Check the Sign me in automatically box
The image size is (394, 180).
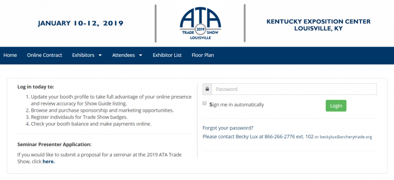tap(204, 103)
